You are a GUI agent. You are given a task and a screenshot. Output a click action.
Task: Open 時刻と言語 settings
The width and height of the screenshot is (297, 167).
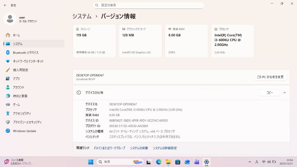pyautogui.click(x=20, y=96)
